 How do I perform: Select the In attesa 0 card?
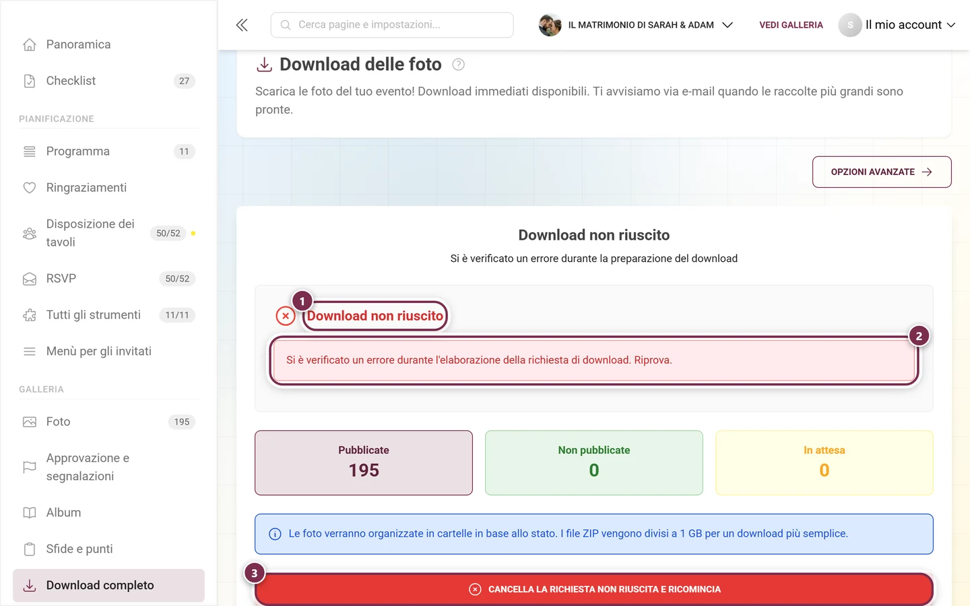[825, 463]
